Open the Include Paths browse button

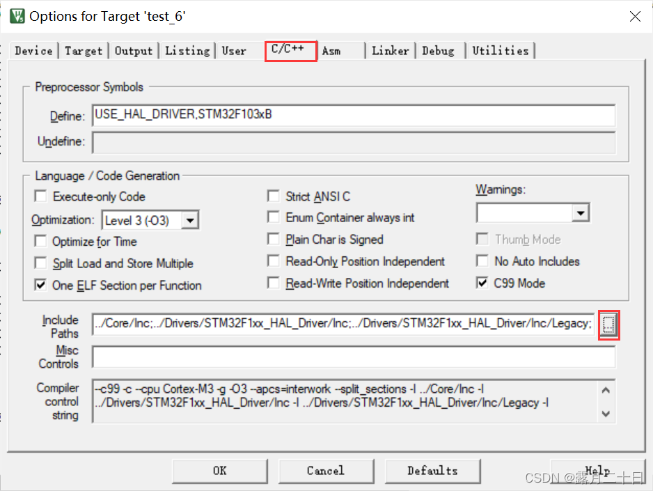(x=608, y=325)
